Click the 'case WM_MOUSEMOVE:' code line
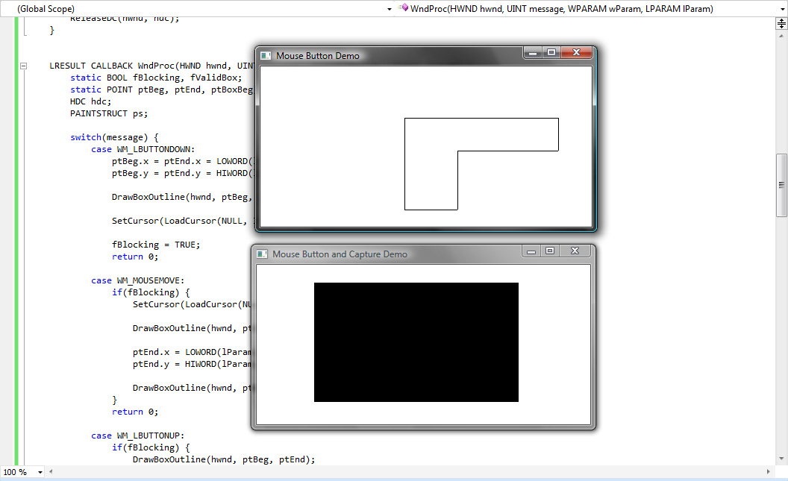 pos(138,280)
